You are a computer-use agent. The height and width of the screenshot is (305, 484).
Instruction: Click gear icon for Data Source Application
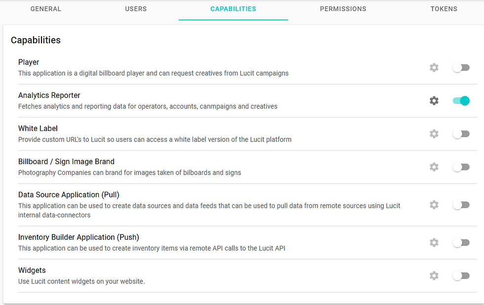(x=434, y=205)
